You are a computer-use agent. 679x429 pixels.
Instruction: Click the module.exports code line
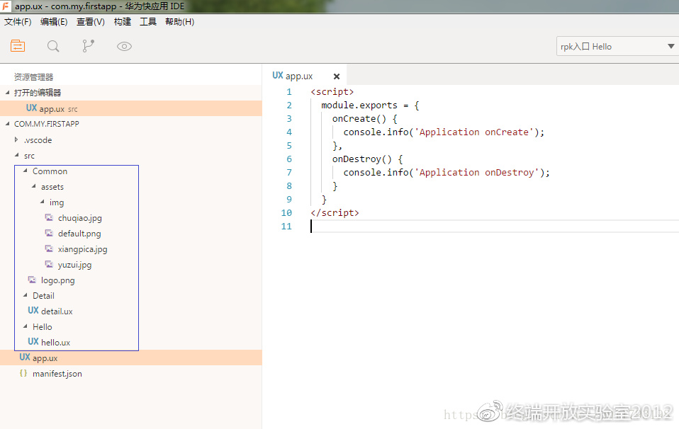pos(370,105)
